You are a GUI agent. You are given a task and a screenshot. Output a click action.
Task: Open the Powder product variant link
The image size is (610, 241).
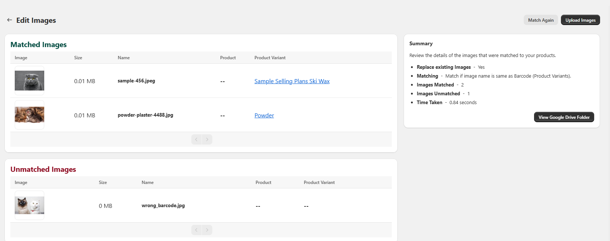[264, 116]
